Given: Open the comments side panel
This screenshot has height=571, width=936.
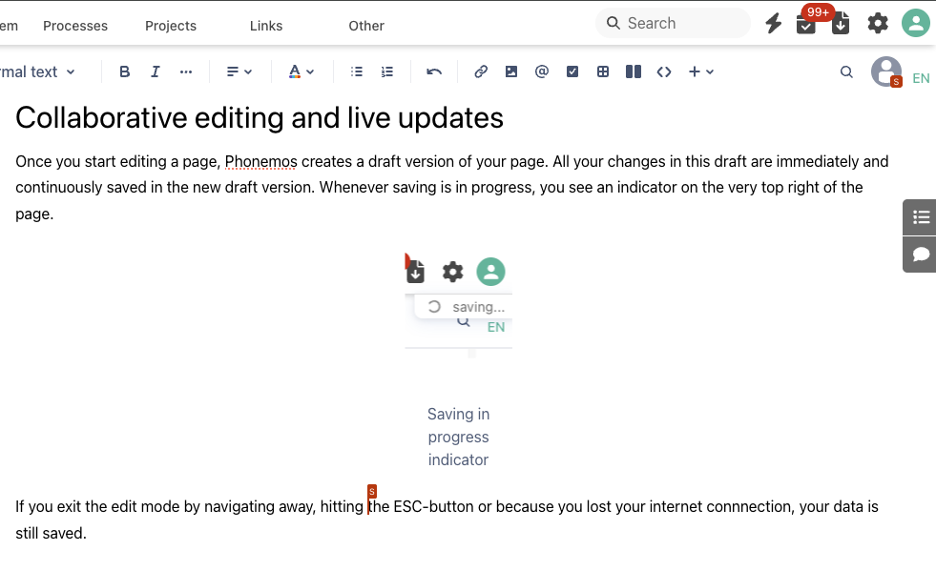Looking at the screenshot, I should coord(921,254).
